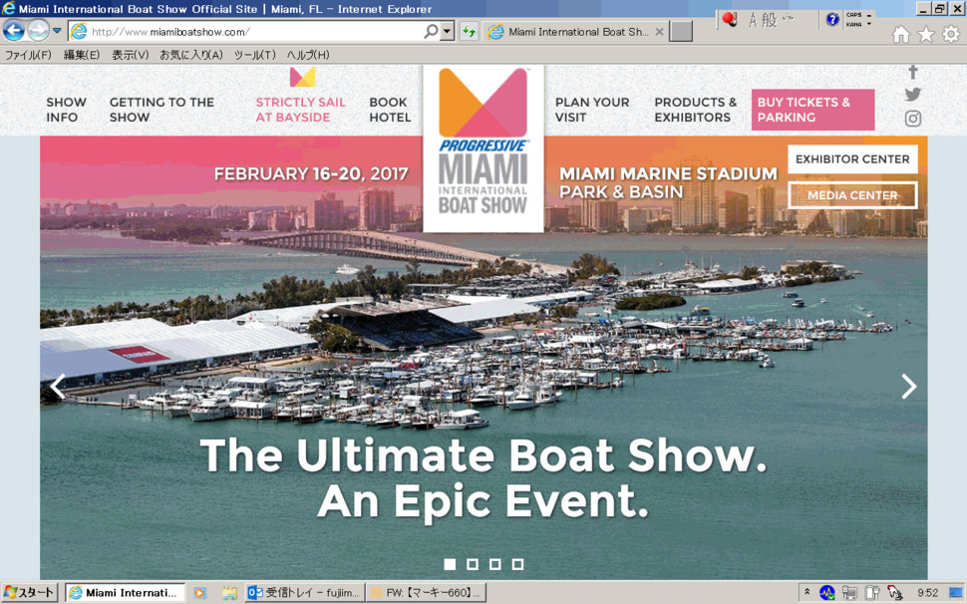Open the Twitter bird icon
The width and height of the screenshot is (967, 604).
pyautogui.click(x=913, y=95)
